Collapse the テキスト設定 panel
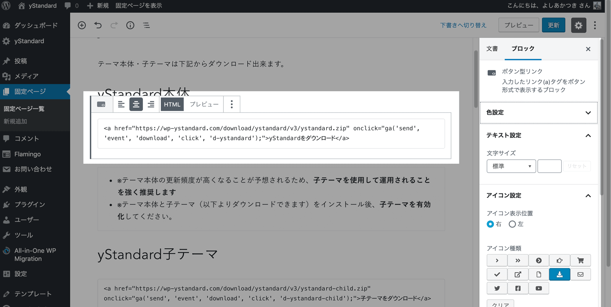 (x=538, y=136)
